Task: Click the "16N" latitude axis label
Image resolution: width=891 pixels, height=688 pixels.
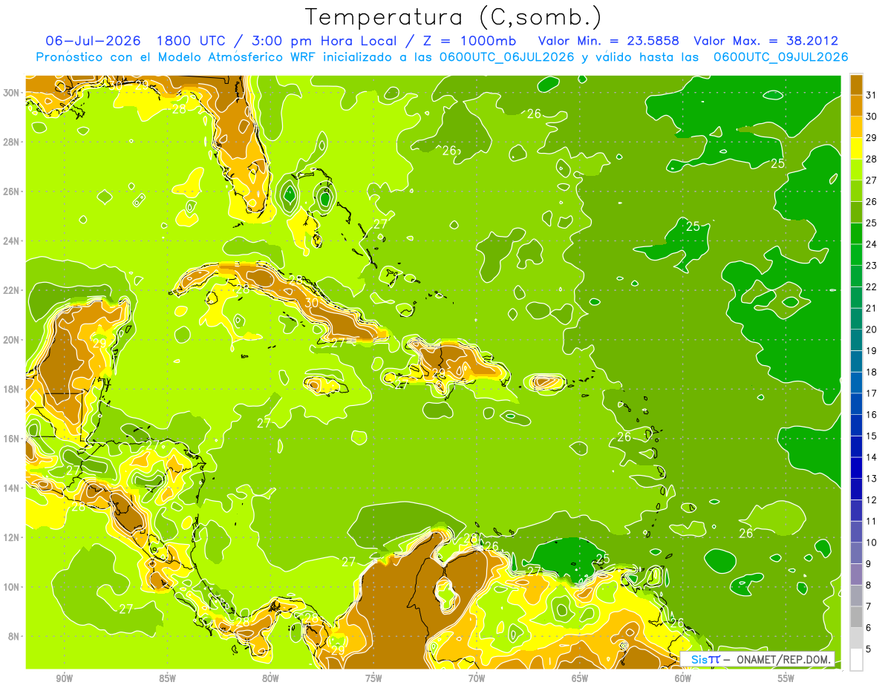Action: click(x=11, y=439)
